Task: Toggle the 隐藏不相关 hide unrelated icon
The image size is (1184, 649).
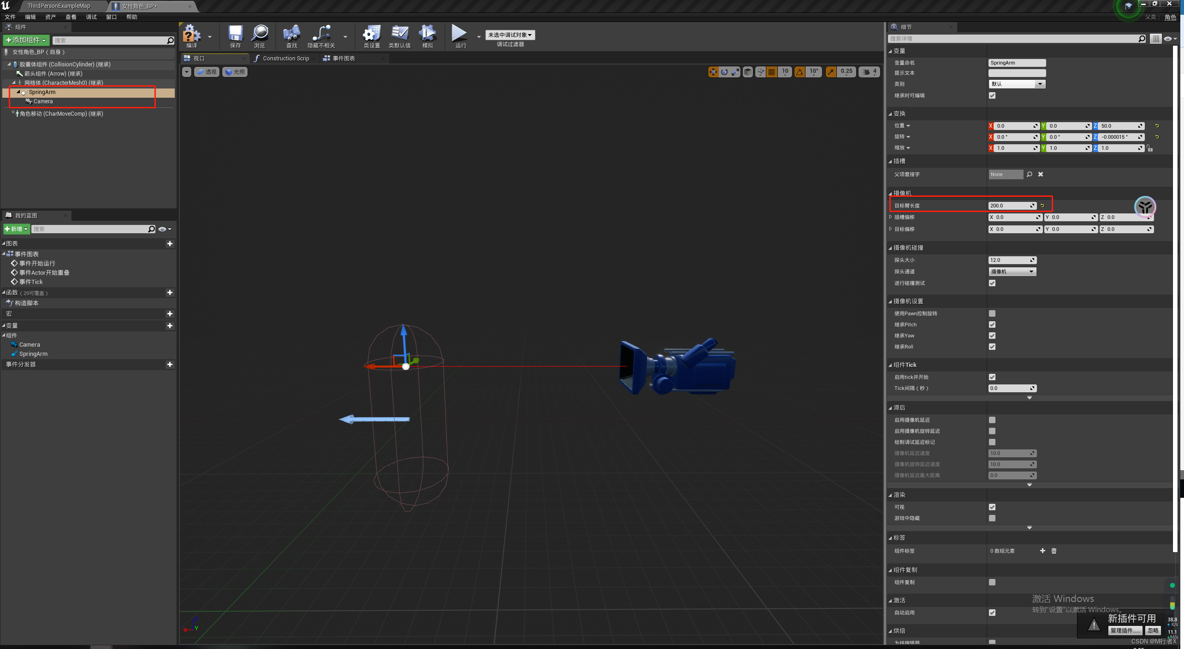Action: pyautogui.click(x=321, y=36)
